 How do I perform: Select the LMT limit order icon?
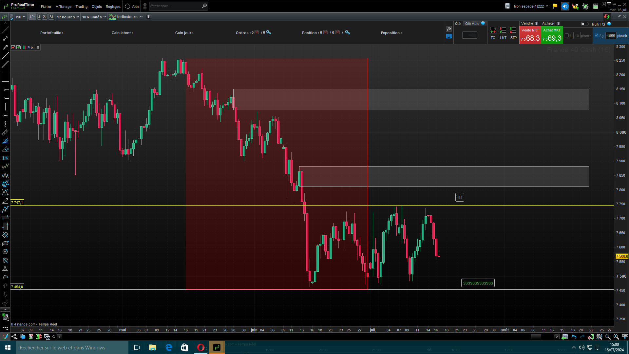click(x=503, y=30)
